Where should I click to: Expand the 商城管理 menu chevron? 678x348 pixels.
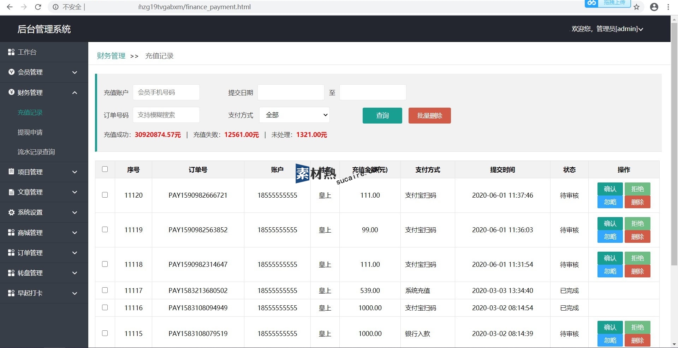pos(75,233)
